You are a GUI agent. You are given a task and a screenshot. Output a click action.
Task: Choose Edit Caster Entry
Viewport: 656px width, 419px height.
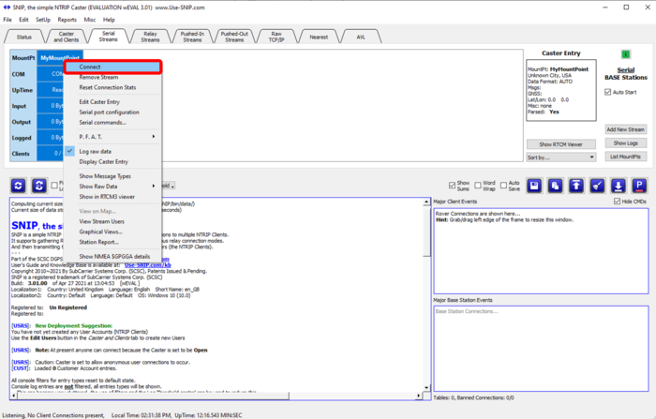(99, 102)
